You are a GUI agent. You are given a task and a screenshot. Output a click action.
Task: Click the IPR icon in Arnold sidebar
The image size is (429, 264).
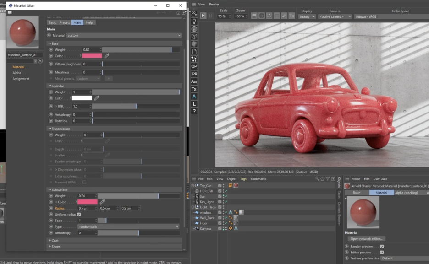pyautogui.click(x=194, y=74)
